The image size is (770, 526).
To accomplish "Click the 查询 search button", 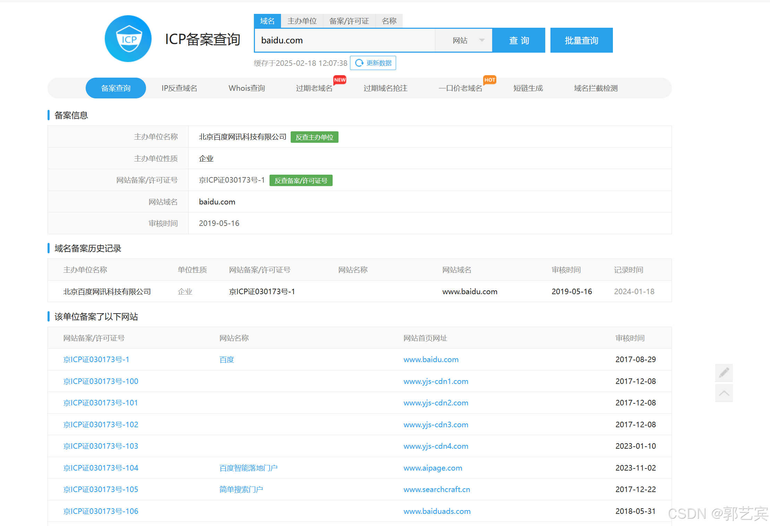I will coord(519,41).
